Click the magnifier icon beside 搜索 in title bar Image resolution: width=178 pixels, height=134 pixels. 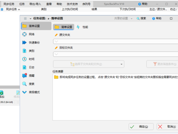point(138,19)
